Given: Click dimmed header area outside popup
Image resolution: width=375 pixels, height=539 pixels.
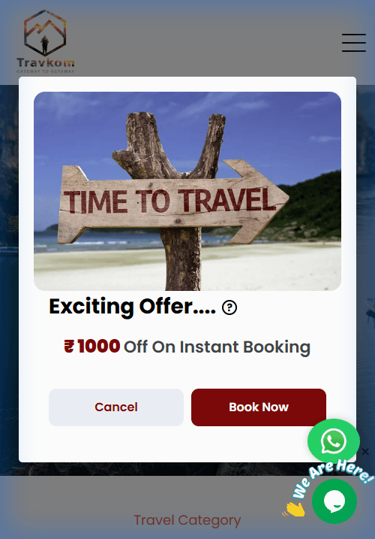Looking at the screenshot, I should [x=205, y=41].
